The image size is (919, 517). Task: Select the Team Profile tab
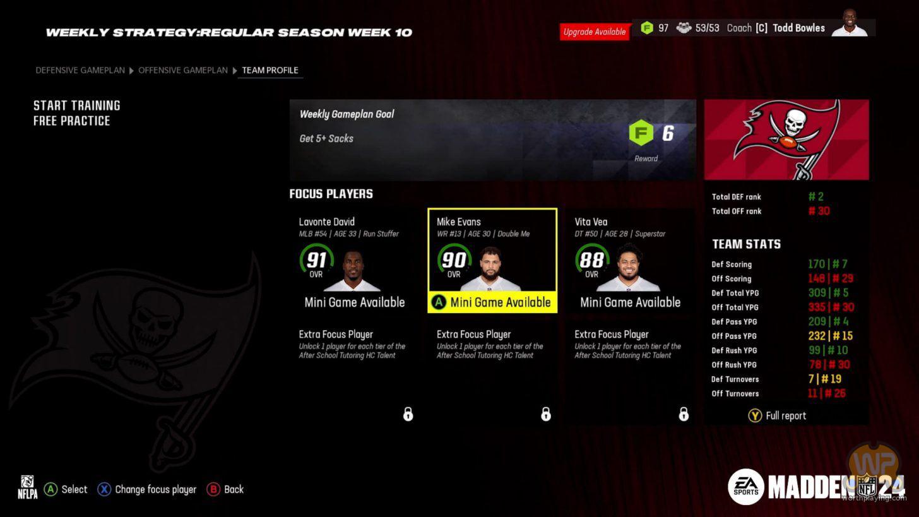(x=270, y=70)
